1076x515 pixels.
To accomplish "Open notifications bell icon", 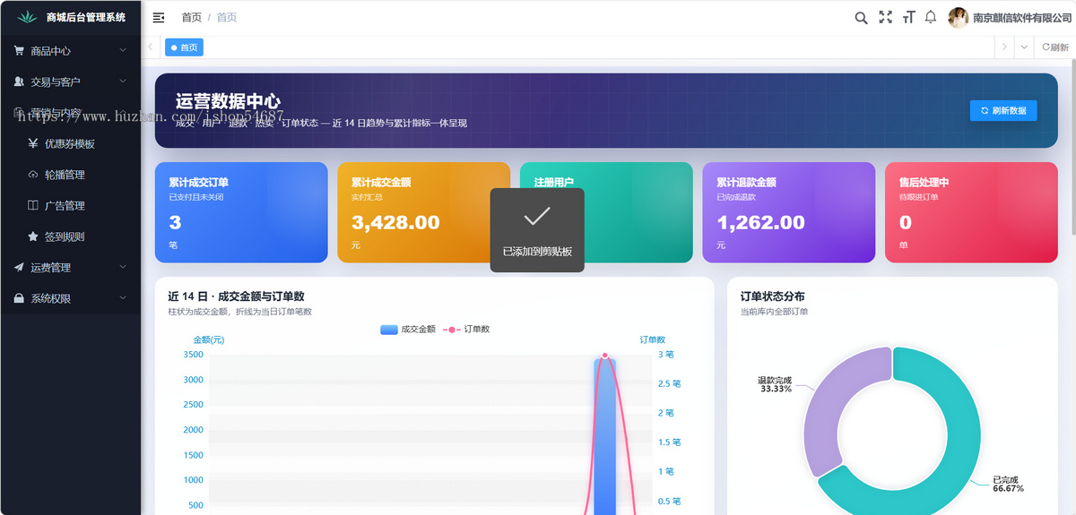I will click(931, 17).
